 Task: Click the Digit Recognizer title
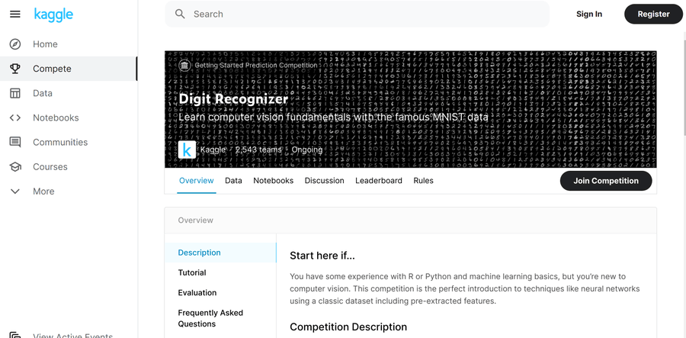(x=233, y=99)
